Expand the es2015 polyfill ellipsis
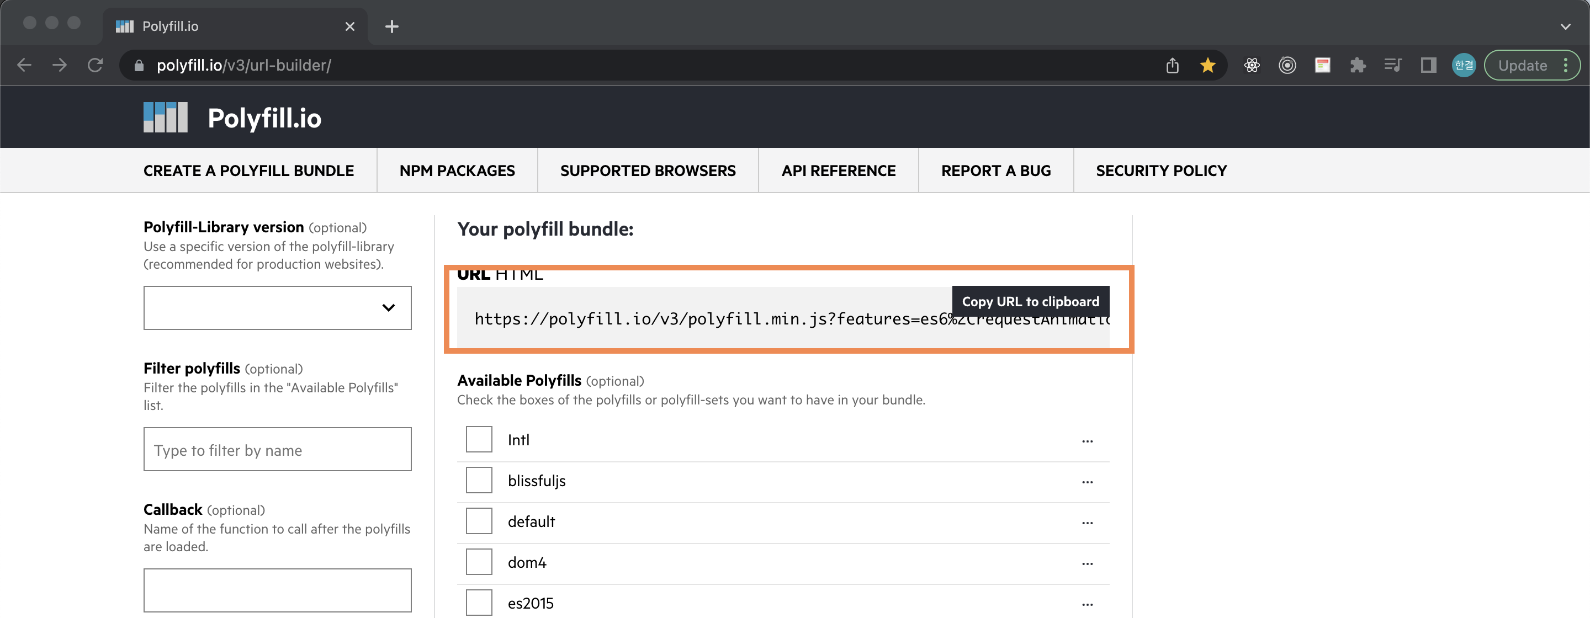 pyautogui.click(x=1087, y=604)
